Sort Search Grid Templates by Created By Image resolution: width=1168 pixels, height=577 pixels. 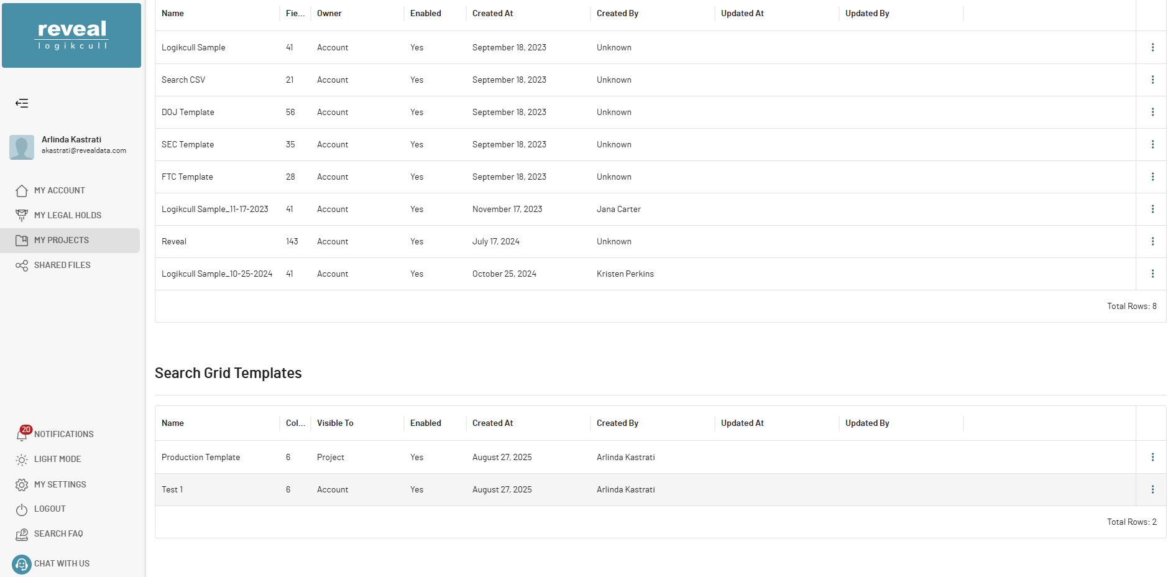pos(618,423)
